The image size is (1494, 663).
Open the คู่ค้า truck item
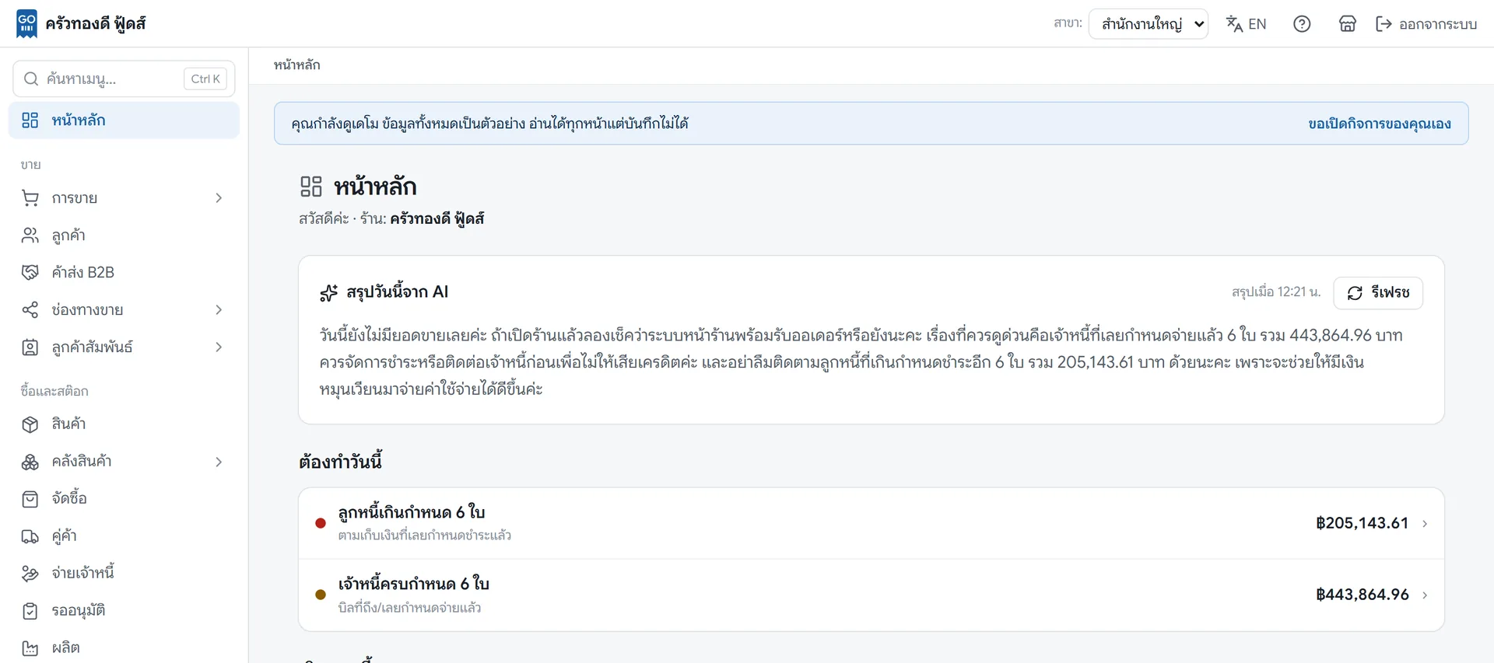[x=124, y=536]
